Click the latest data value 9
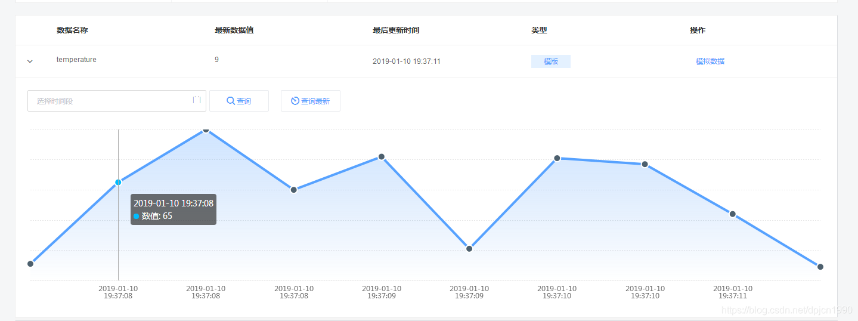858x321 pixels. click(216, 60)
